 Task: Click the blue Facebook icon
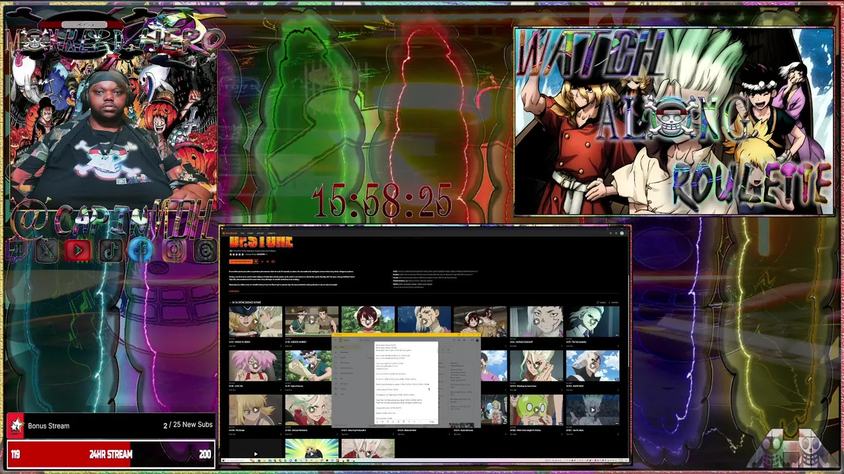tap(142, 251)
